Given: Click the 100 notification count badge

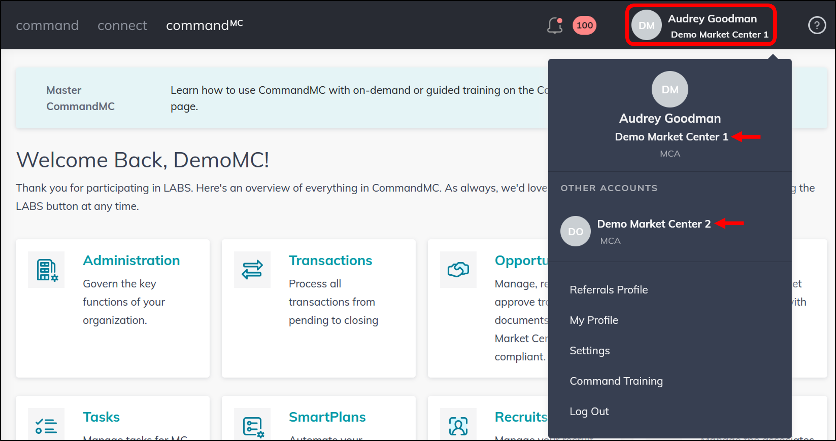Looking at the screenshot, I should (584, 25).
